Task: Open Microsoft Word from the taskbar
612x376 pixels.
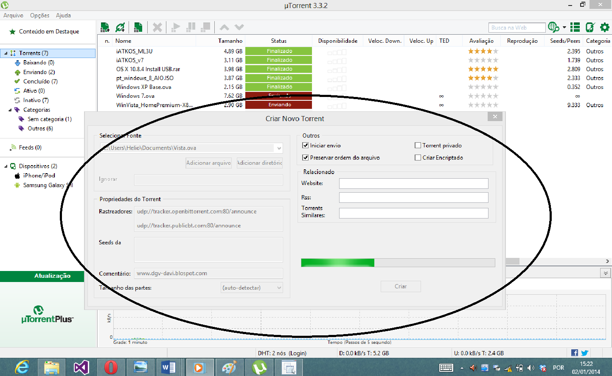Action: tap(169, 367)
